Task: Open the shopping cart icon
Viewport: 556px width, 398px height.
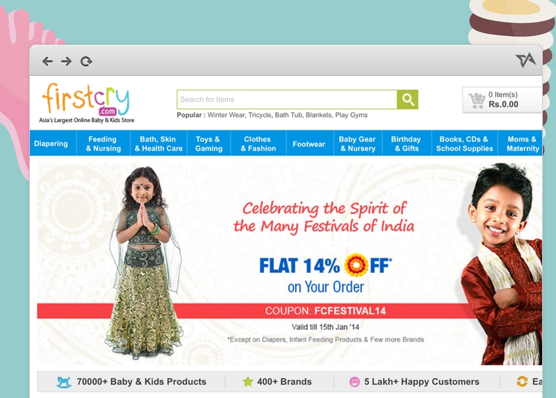Action: (477, 100)
